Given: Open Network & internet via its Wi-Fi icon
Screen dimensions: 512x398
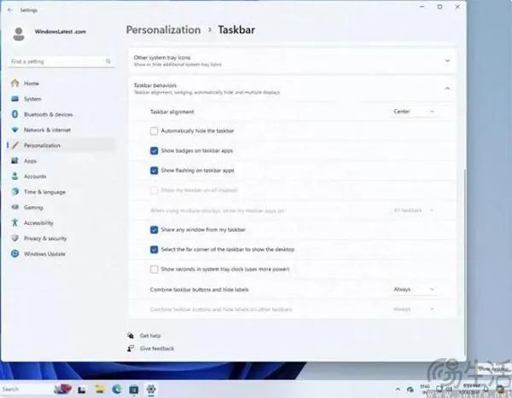Looking at the screenshot, I should [x=15, y=130].
